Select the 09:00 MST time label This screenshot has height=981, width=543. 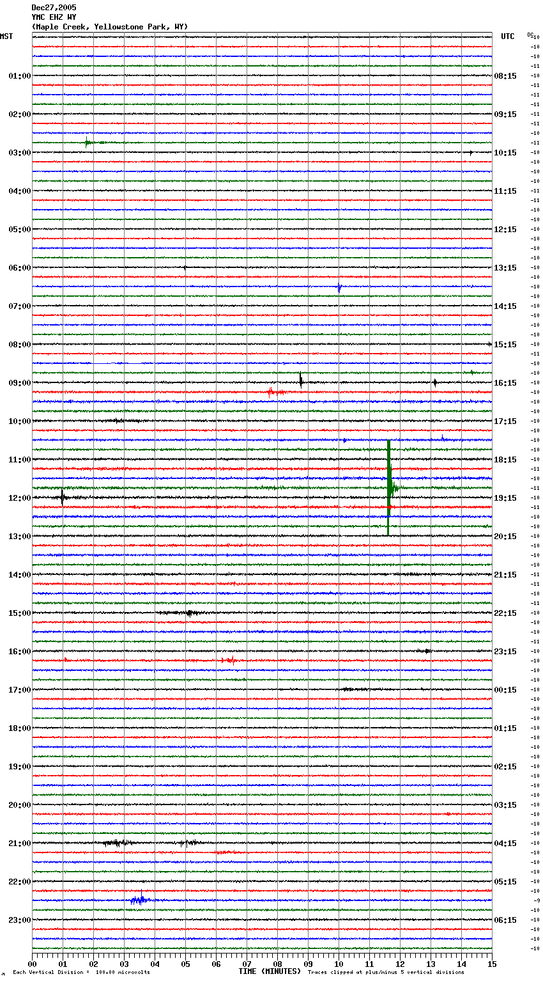20,383
